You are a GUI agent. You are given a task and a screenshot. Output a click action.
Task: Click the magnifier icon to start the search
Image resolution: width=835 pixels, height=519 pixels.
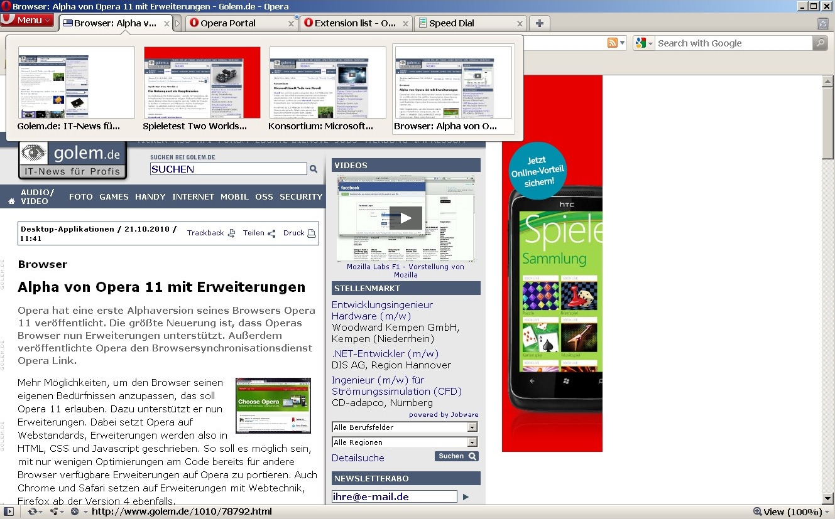click(x=819, y=43)
